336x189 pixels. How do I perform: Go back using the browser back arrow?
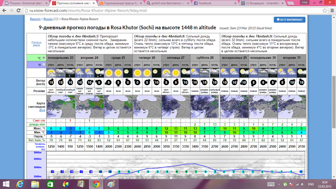pos(4,10)
